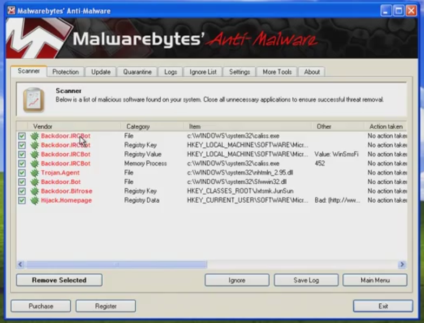Sort by the Item column header
Screen dimensions: 424x323
tap(247, 126)
